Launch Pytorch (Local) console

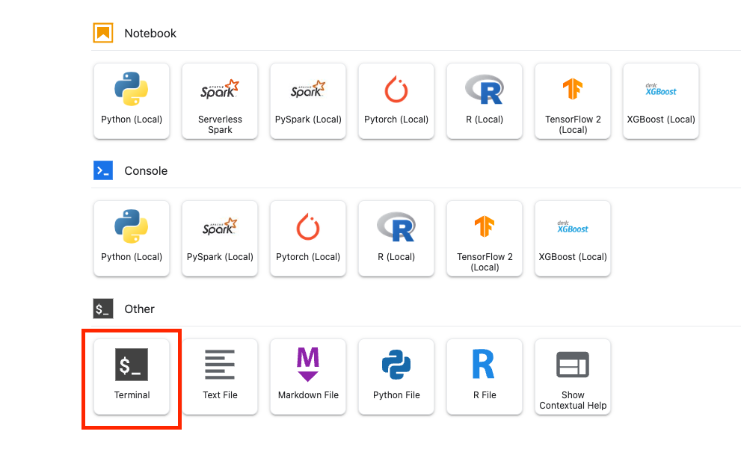click(308, 238)
